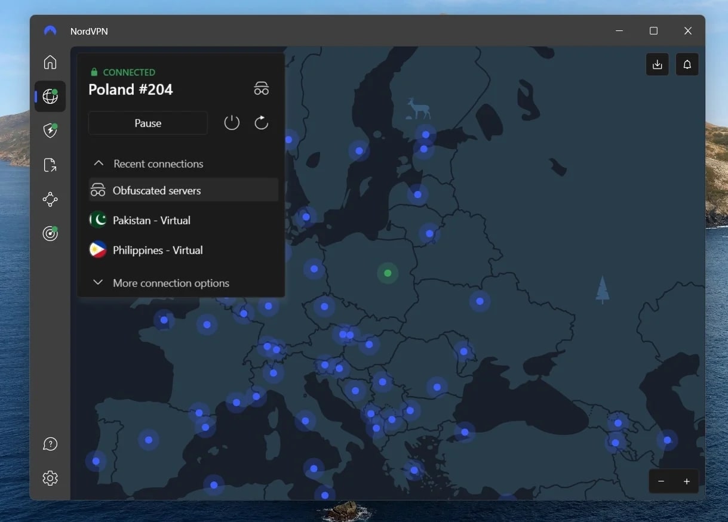Select Philippines - Virtual recent connection

click(x=158, y=250)
